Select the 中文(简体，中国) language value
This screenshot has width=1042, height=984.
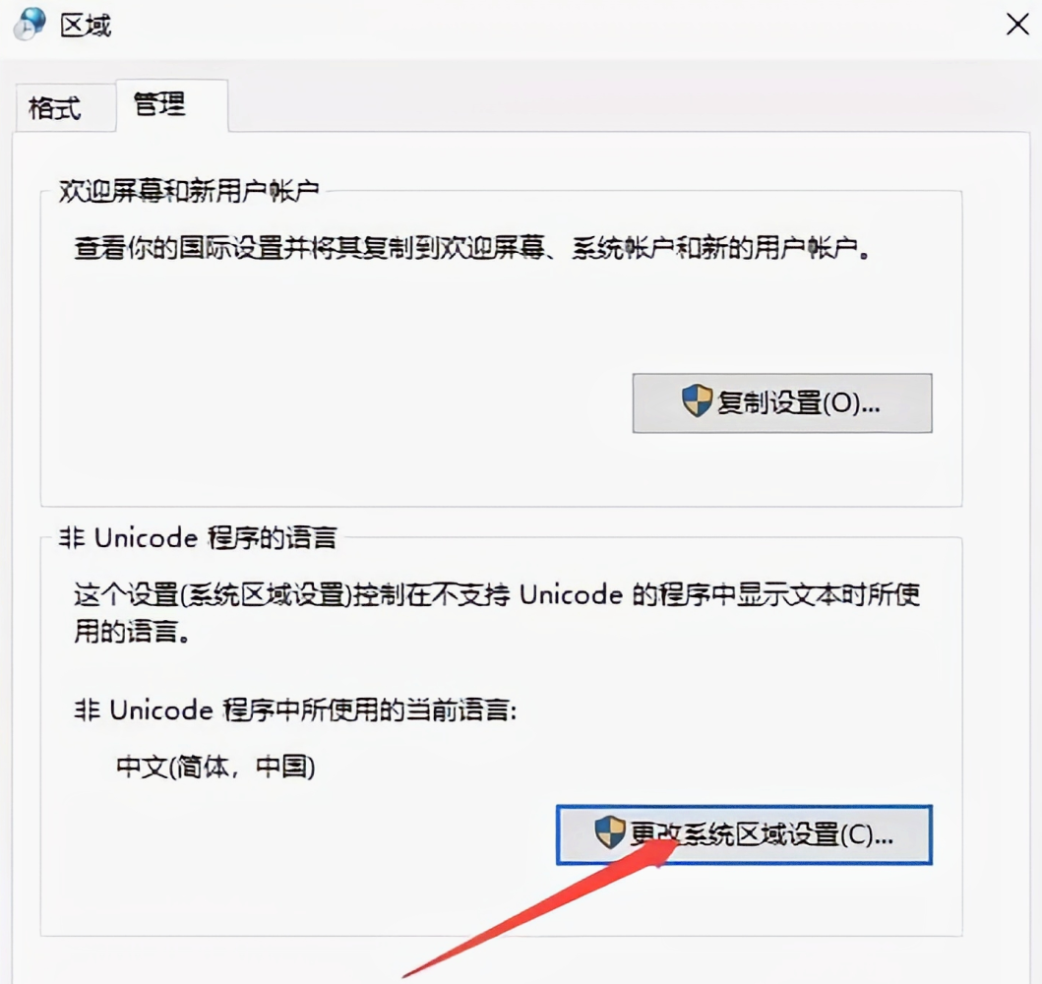215,767
